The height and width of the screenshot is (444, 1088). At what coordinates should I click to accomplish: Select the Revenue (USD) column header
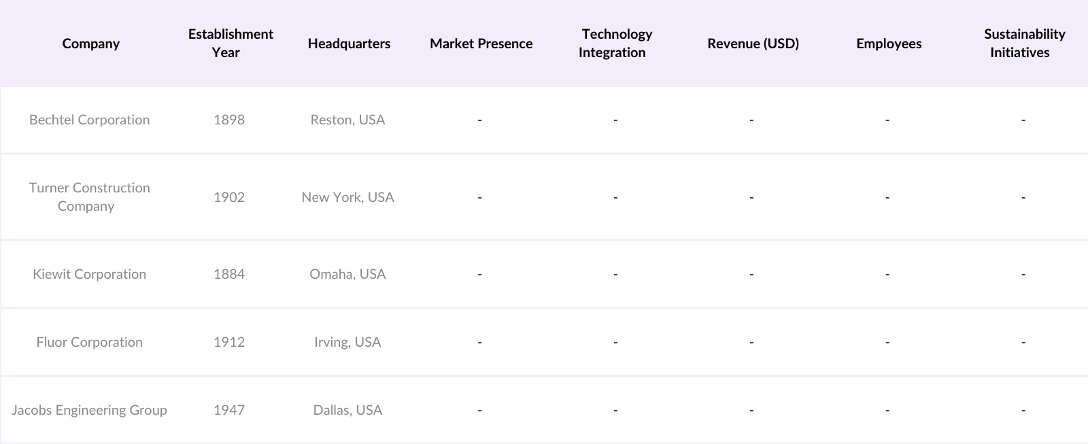tap(753, 44)
